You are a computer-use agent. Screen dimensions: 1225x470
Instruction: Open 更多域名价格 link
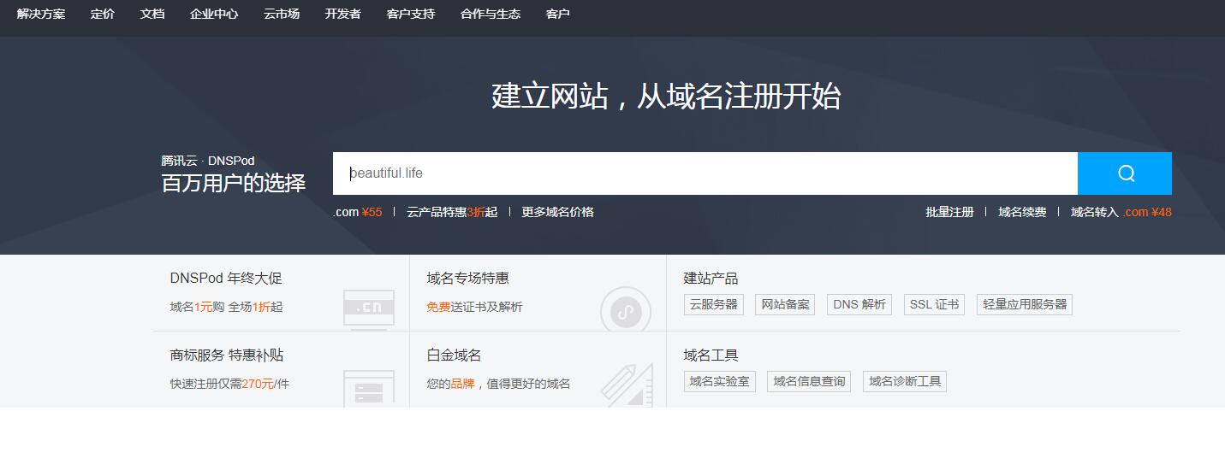tap(558, 212)
